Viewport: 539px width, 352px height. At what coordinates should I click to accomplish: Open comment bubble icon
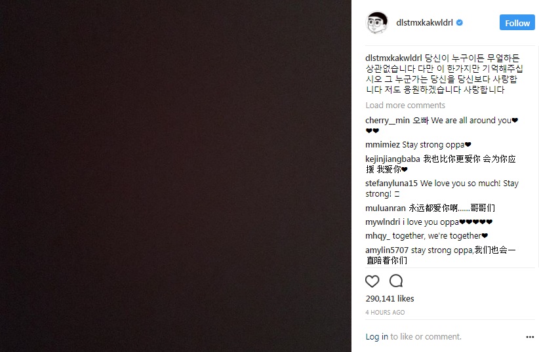click(396, 281)
